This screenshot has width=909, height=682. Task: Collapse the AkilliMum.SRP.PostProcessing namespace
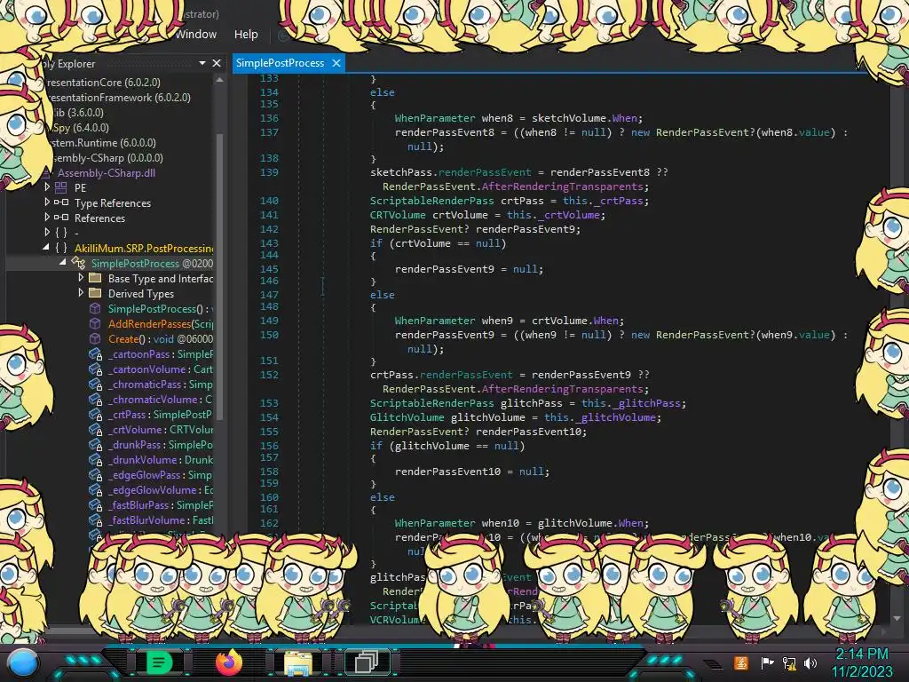pos(46,247)
